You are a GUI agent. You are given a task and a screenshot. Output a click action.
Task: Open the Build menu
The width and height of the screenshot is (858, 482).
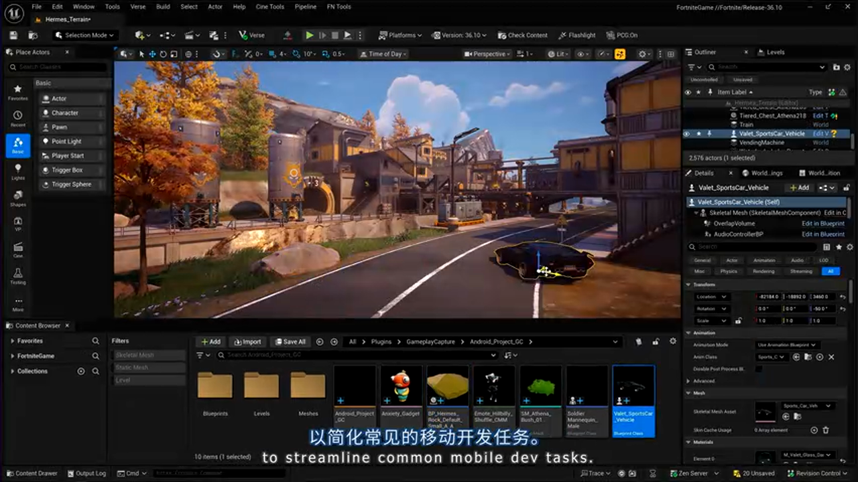(163, 7)
